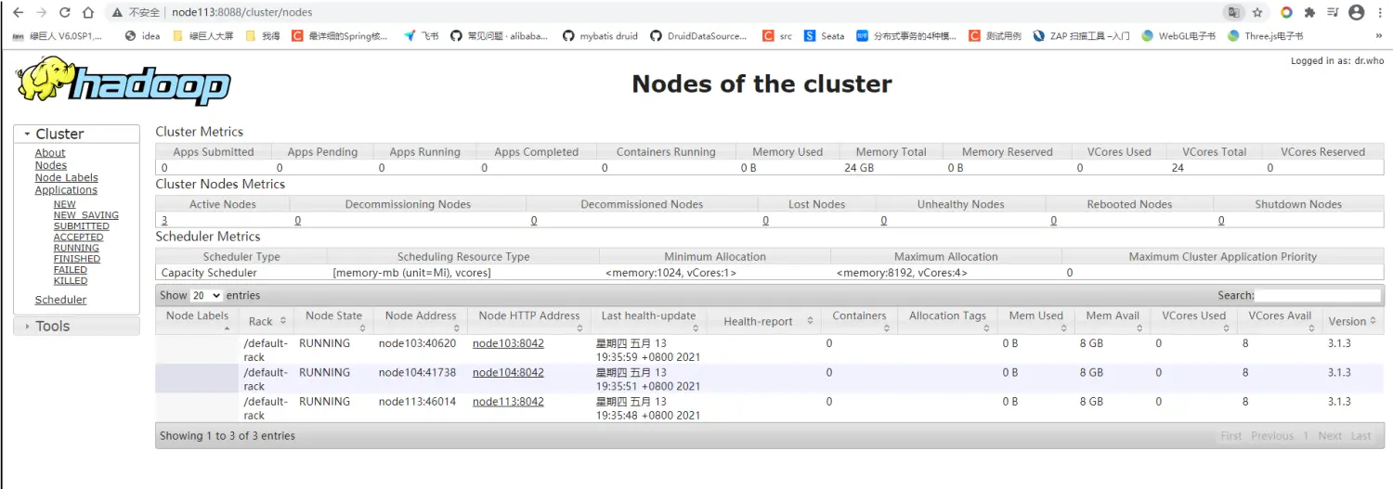
Task: Click the browser home icon
Action: (87, 13)
